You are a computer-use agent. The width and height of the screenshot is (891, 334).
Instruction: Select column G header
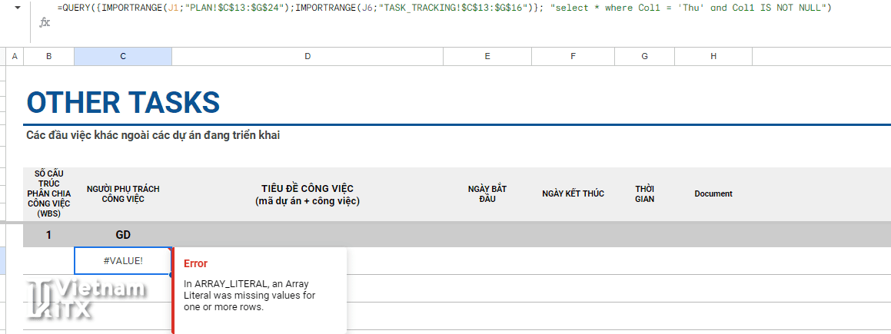(x=644, y=57)
